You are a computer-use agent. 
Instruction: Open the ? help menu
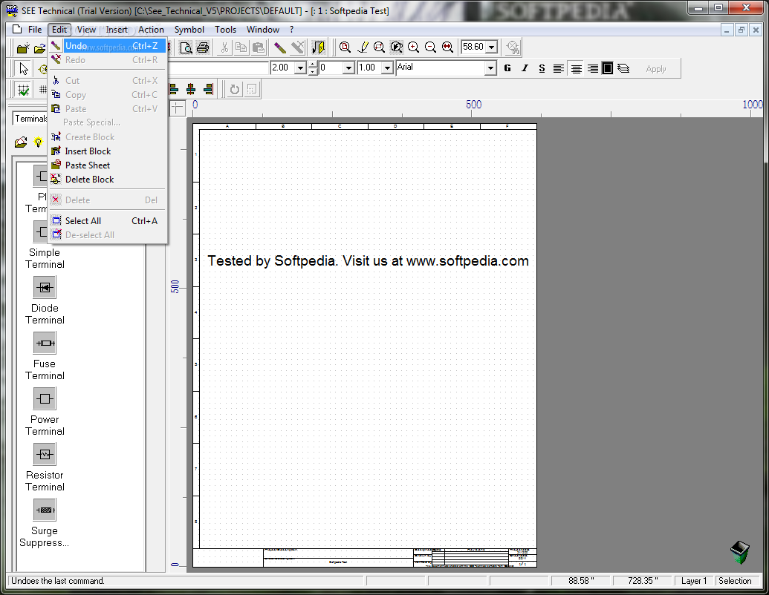pos(292,30)
